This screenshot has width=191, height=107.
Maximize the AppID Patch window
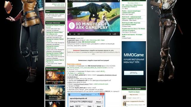98,94
